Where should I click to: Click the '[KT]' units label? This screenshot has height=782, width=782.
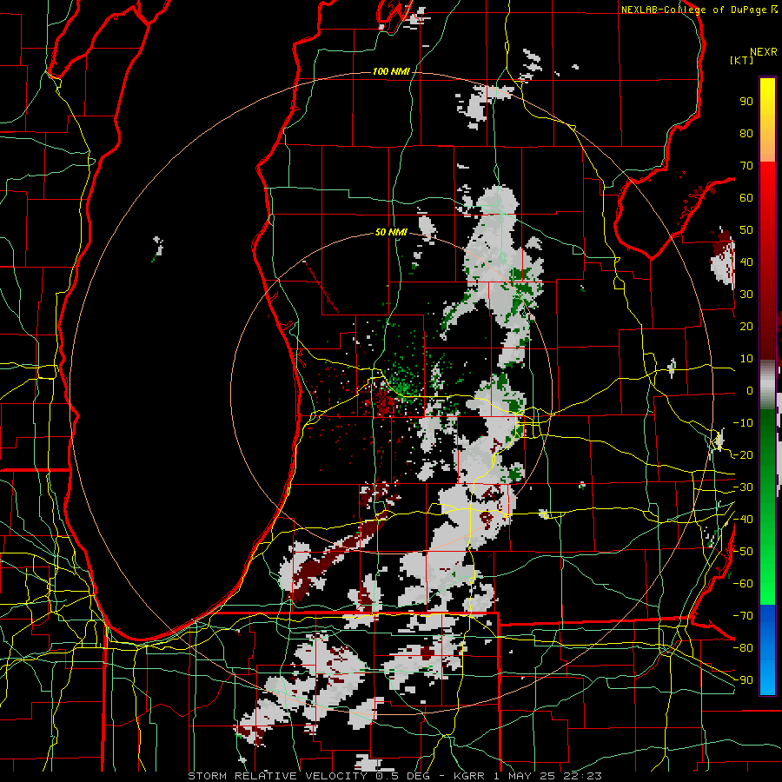(741, 60)
